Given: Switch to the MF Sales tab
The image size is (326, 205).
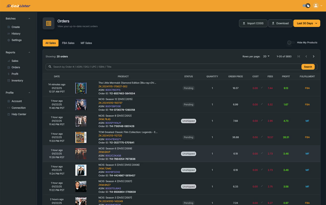Looking at the screenshot, I should (86, 43).
